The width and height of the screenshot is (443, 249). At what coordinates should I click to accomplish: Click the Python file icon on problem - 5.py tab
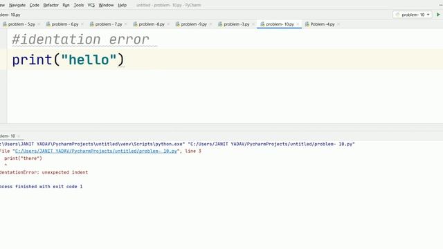[x=5, y=24]
